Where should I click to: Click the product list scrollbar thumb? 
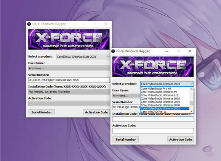pos(191,103)
